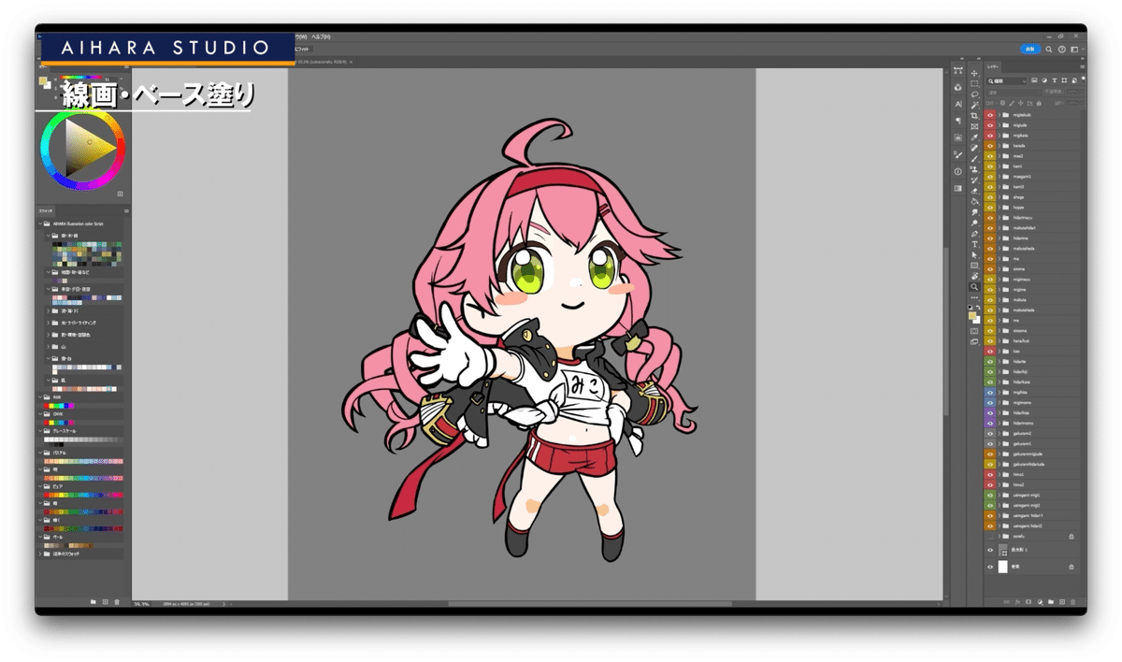Open the Layers panel options menu

1083,66
